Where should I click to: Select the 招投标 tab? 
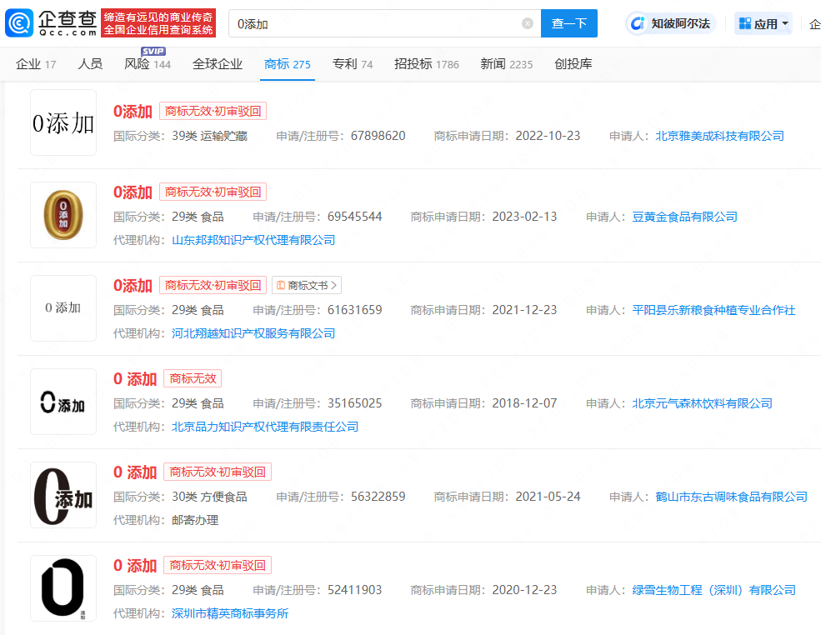pyautogui.click(x=426, y=64)
